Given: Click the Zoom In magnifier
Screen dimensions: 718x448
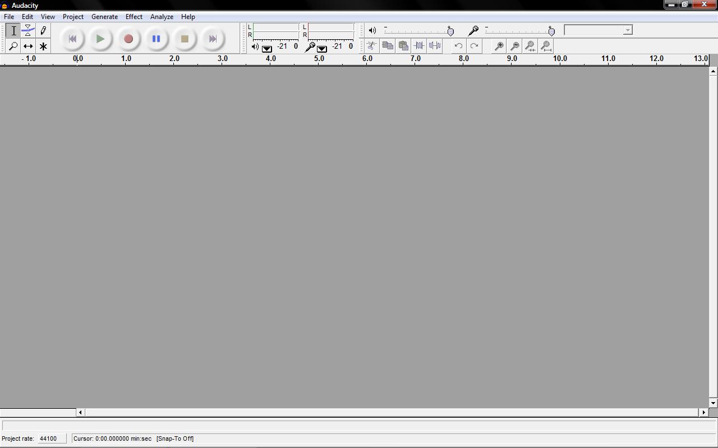Looking at the screenshot, I should coord(498,46).
